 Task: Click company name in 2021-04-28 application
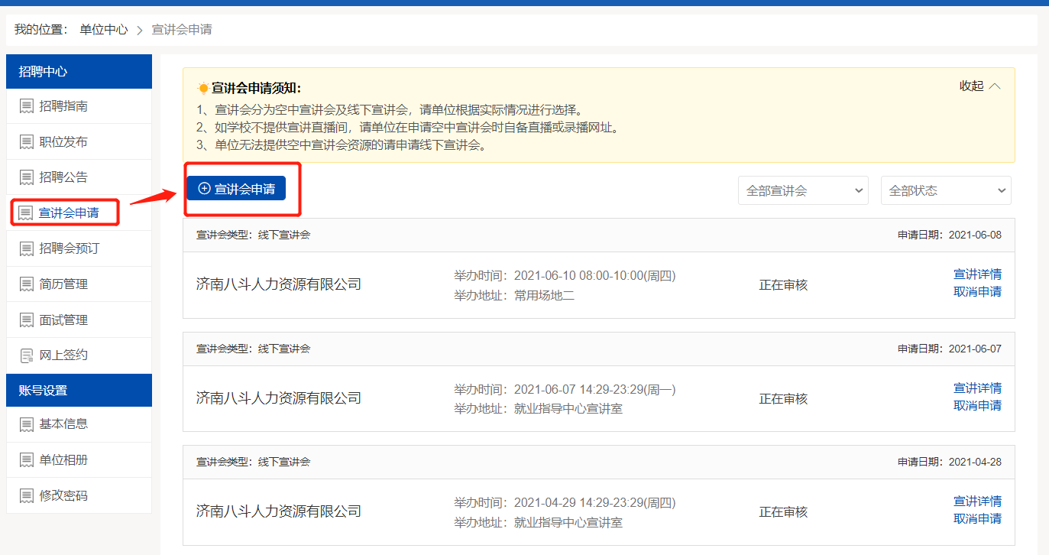coord(279,511)
